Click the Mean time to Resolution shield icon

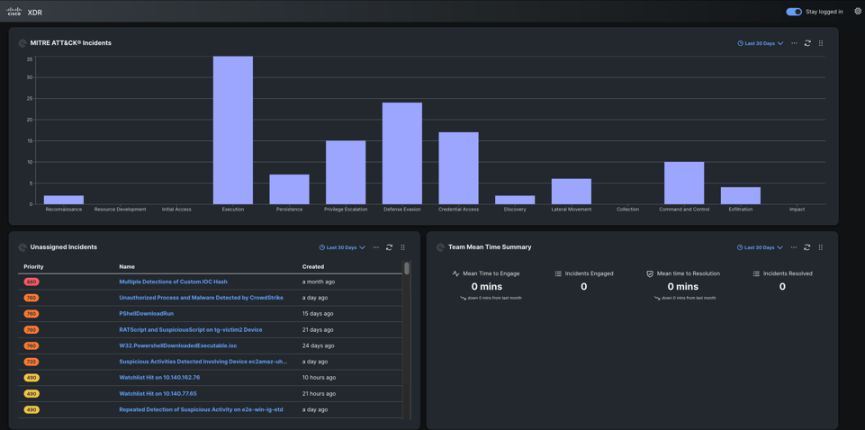650,273
